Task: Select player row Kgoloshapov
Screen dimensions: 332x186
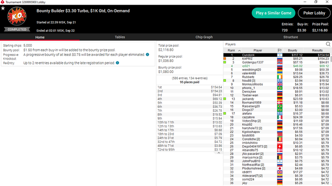Action: coord(277,132)
